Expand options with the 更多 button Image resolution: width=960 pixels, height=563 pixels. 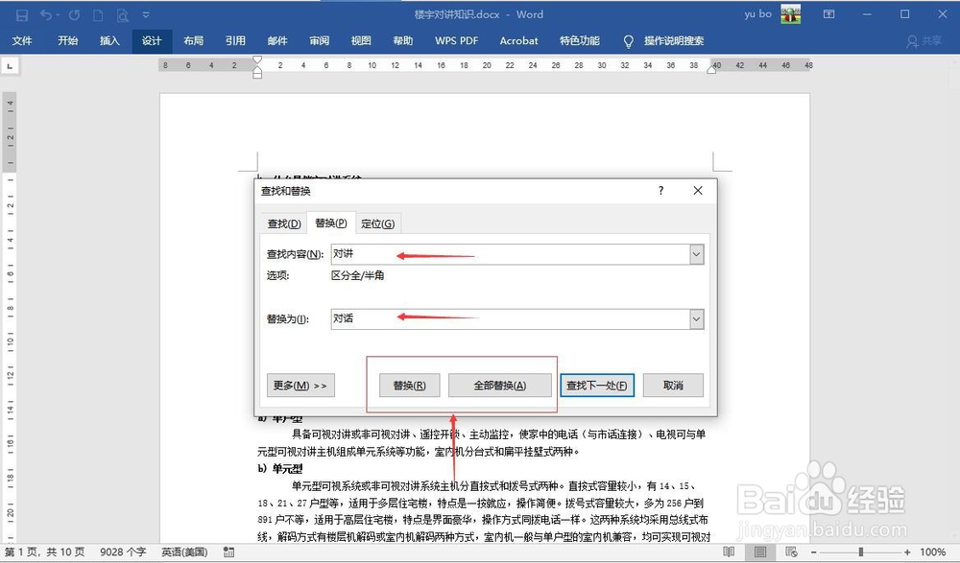coord(300,384)
